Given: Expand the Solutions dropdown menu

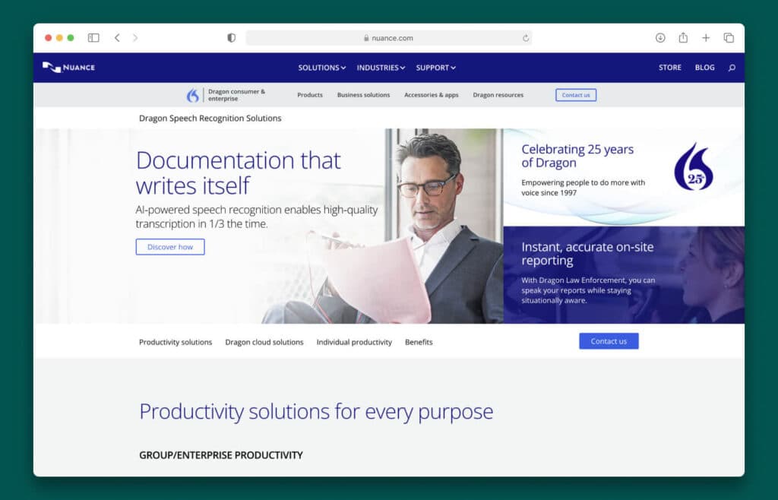Looking at the screenshot, I should pyautogui.click(x=321, y=68).
